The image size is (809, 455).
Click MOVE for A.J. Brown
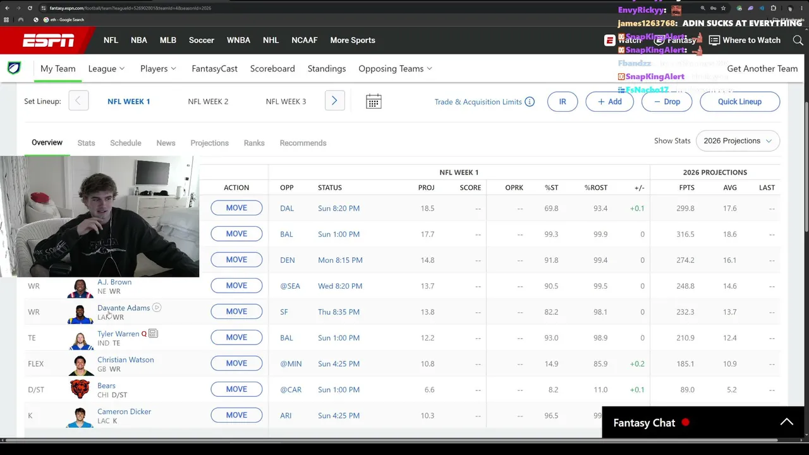(236, 286)
